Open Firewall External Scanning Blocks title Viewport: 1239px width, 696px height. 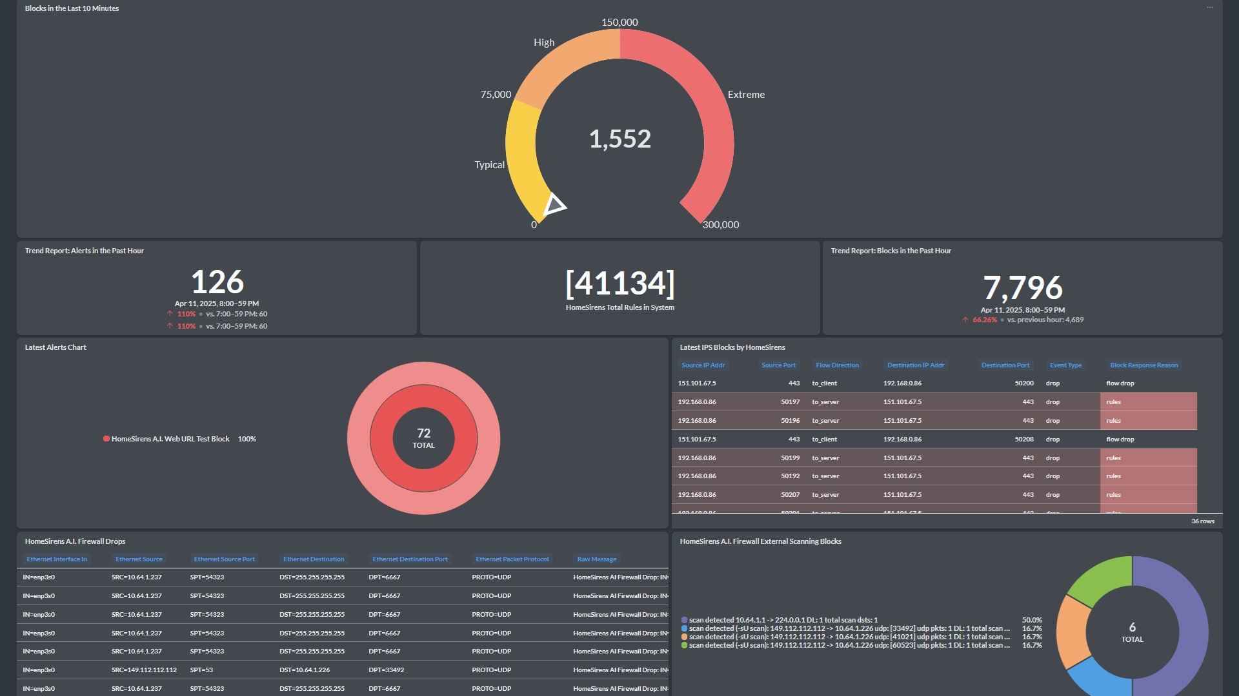point(760,541)
